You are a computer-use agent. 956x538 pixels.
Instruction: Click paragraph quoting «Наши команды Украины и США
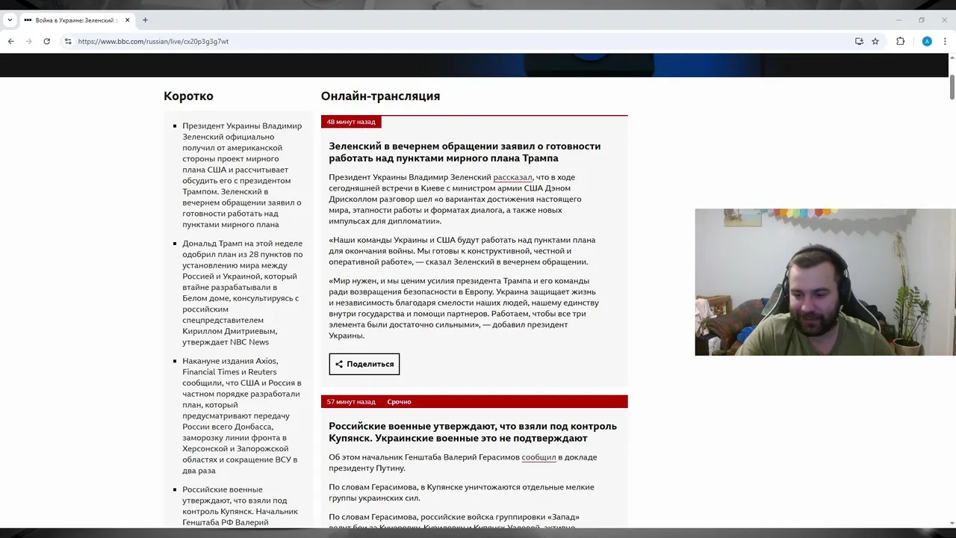(x=462, y=251)
